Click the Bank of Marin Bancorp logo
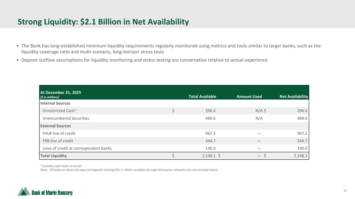 point(45,192)
